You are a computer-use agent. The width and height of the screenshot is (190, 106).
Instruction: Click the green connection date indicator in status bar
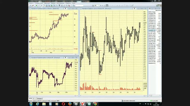pos(154,101)
